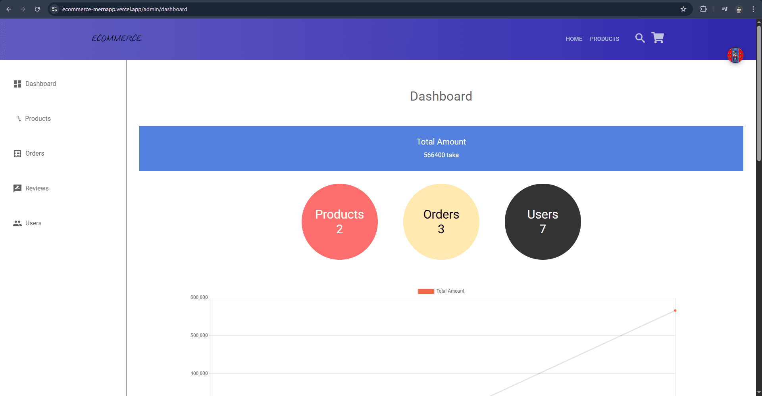762x396 pixels.
Task: Click the Dashboard grid icon in sidebar
Action: (x=17, y=84)
